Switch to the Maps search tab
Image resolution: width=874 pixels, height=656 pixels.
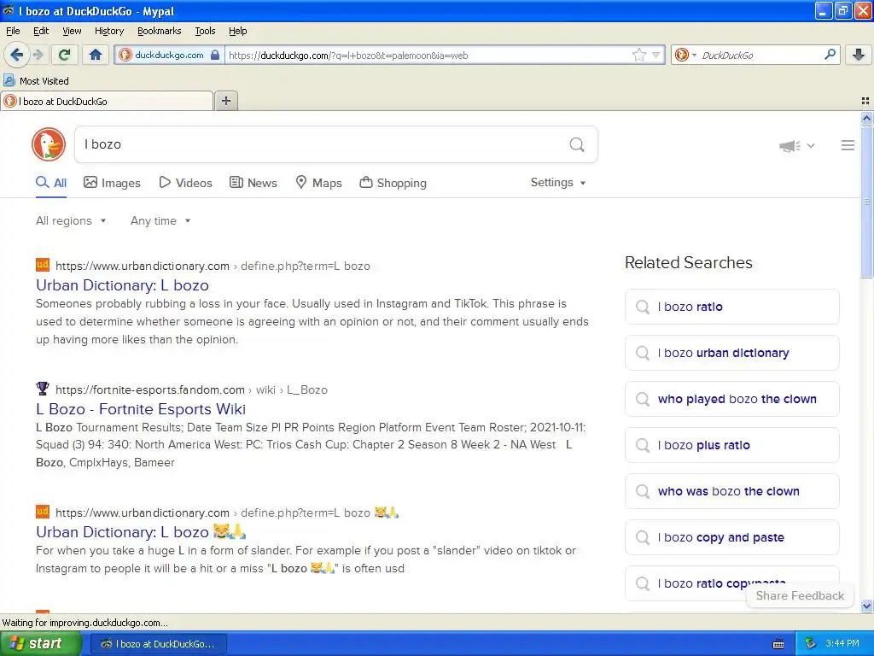click(318, 183)
